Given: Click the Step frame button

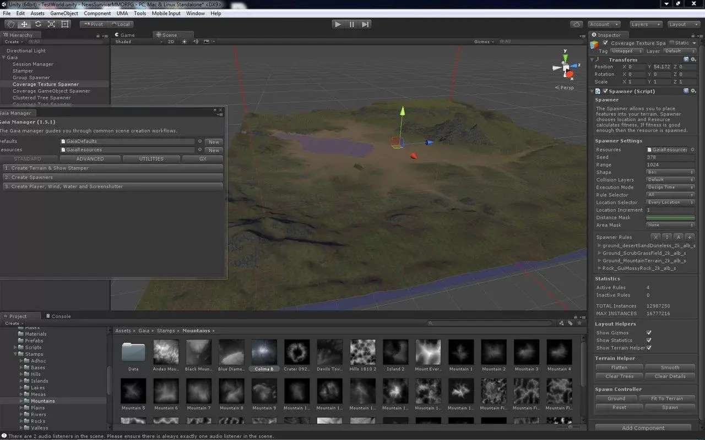Looking at the screenshot, I should 365,24.
